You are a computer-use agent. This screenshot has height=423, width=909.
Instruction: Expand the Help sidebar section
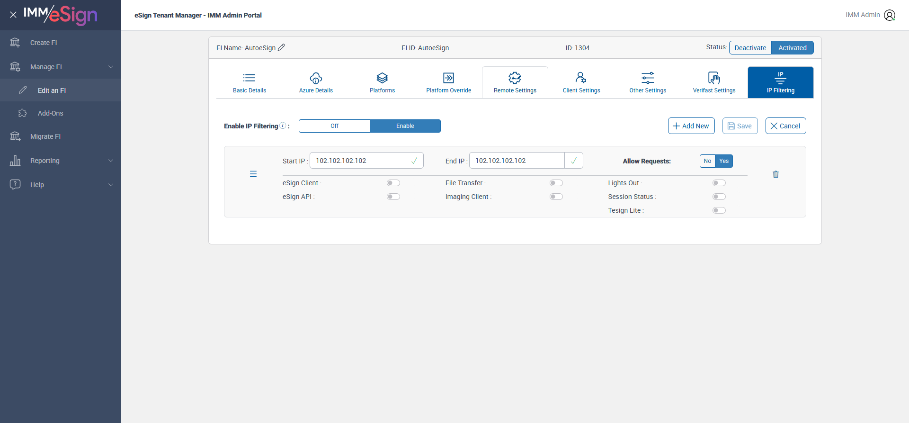[x=61, y=185]
